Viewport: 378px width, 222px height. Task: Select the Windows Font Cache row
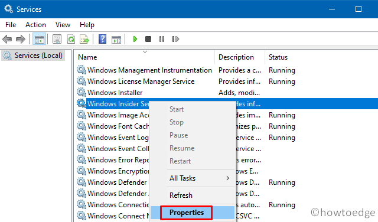pos(118,126)
